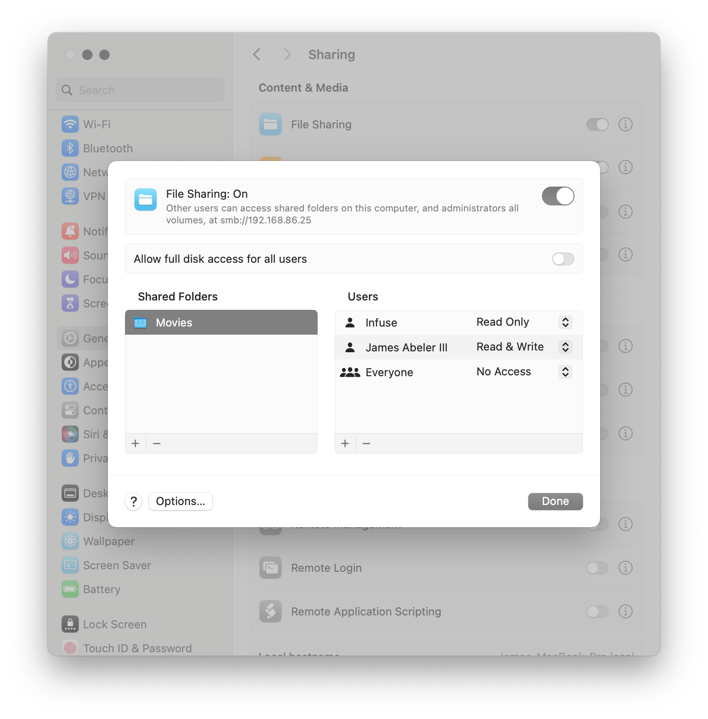Click the back arrow near the Sharing title
This screenshot has height=719, width=708.
pos(256,55)
